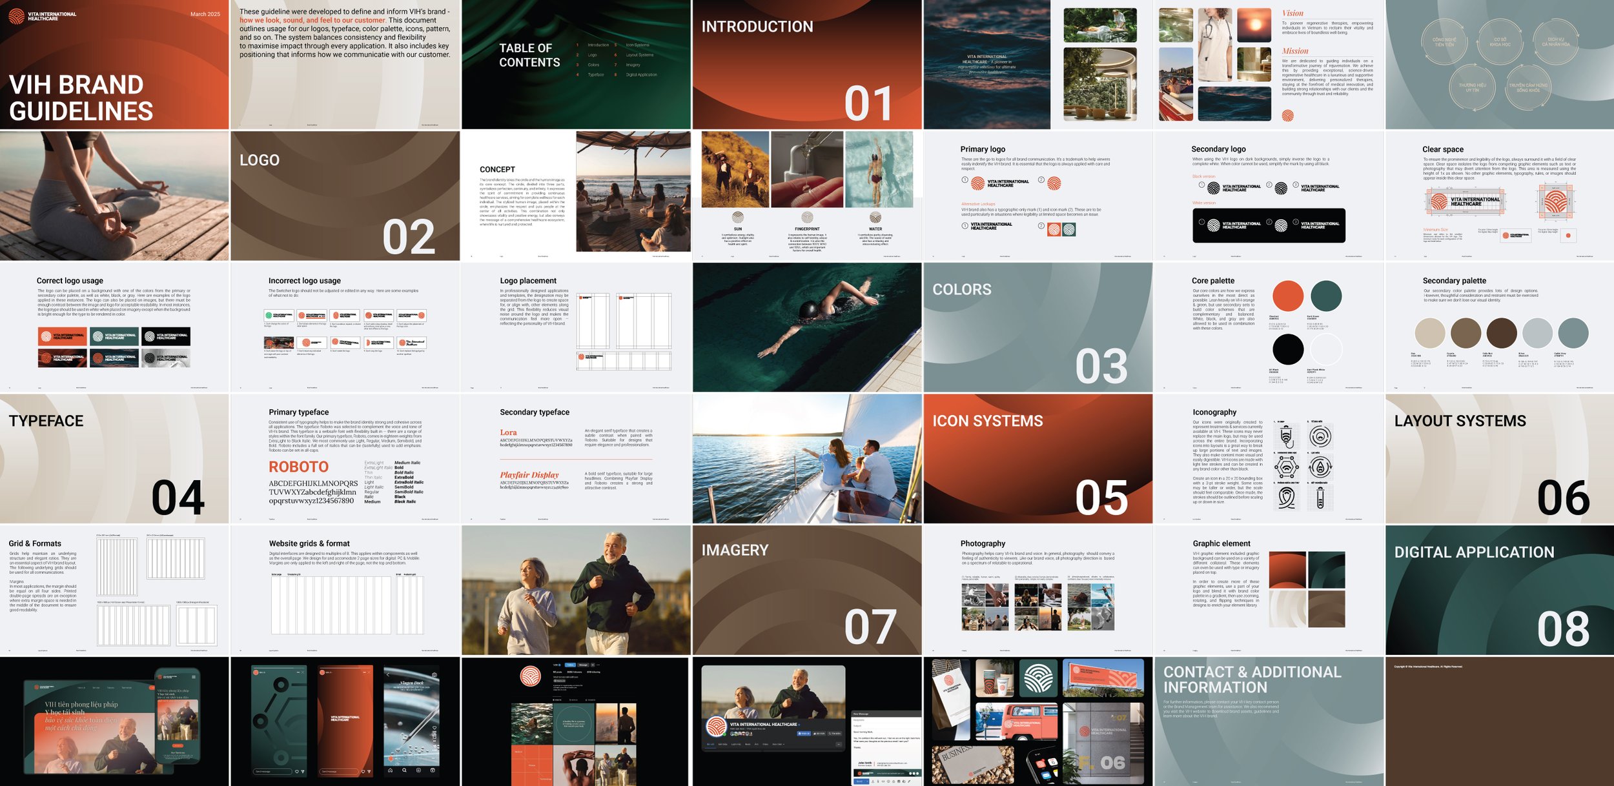Pick the light gray swatch in the Secondary palette
Screen dimensions: 1614x786
click(x=1537, y=334)
